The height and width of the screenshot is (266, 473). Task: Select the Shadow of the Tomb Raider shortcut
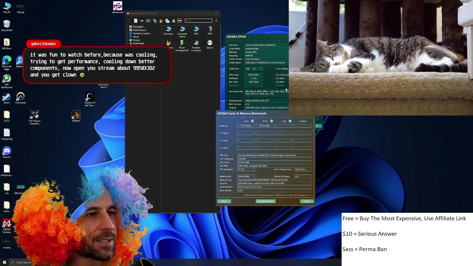point(90,100)
